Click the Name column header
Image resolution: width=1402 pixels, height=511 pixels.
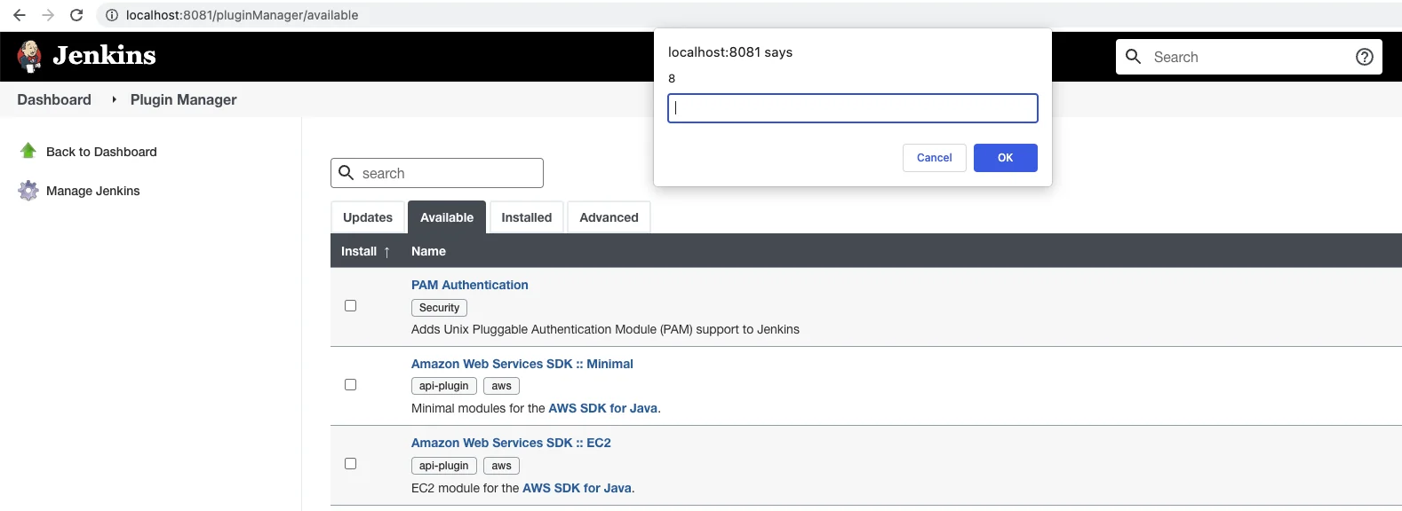click(428, 251)
